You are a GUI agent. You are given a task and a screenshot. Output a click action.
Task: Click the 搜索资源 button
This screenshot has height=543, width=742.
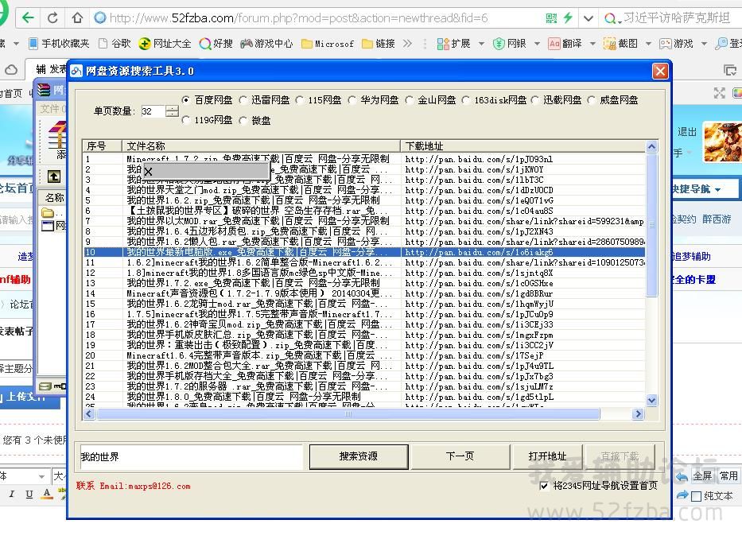click(x=359, y=456)
